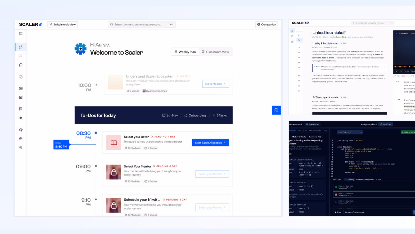Viewport: 415px width, 234px height.
Task: Click the 00:20:00 timer in the coding window
Action: tap(386, 124)
